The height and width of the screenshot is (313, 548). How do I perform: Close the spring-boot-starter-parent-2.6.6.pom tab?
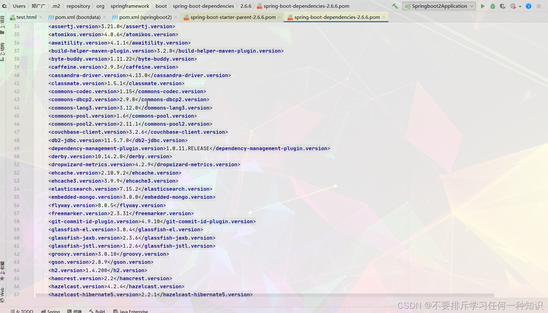click(280, 17)
